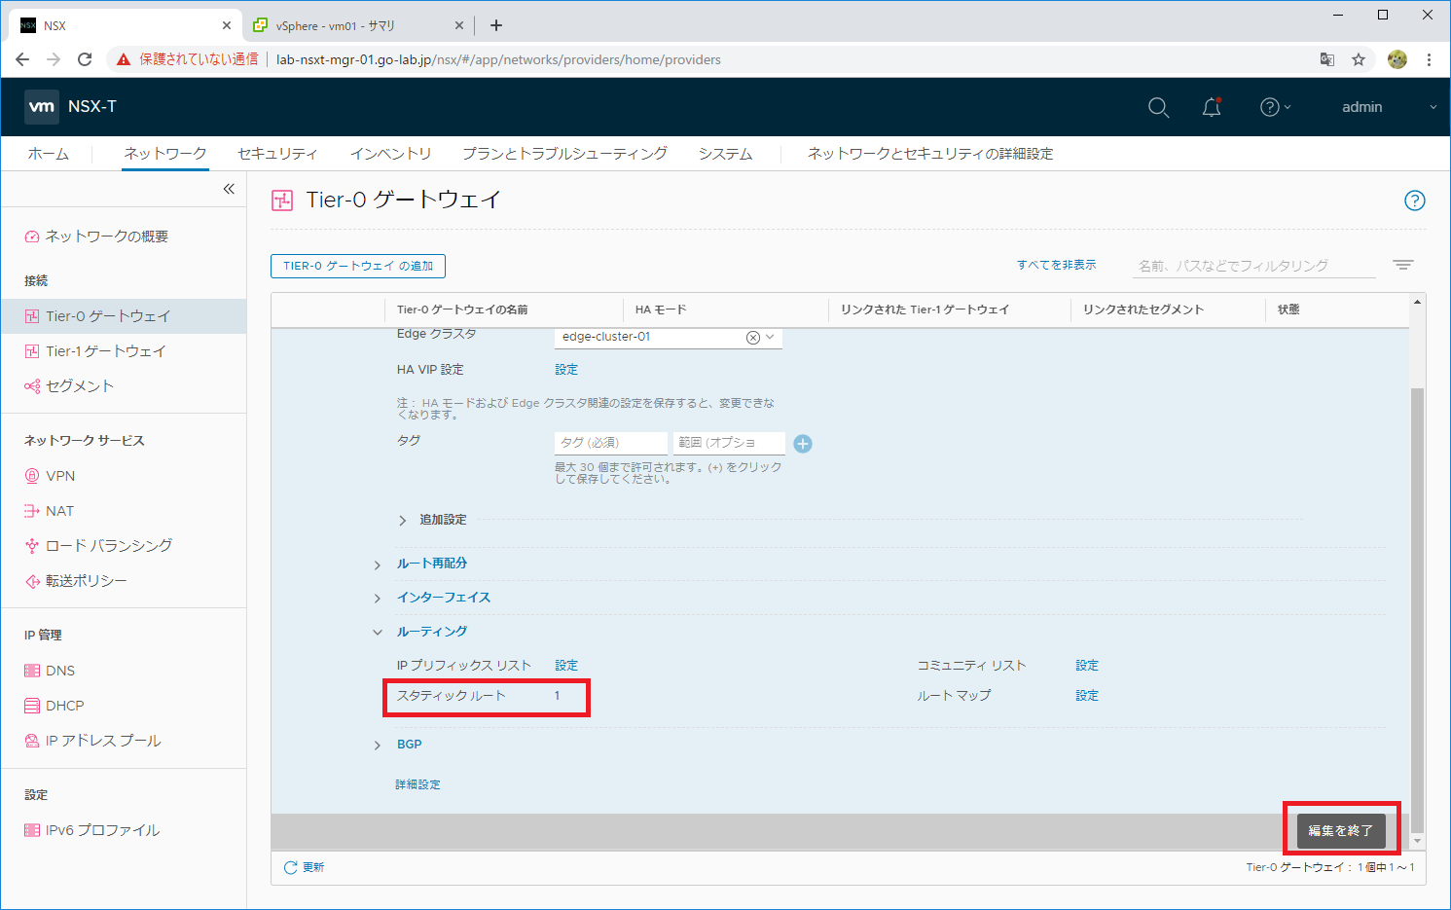1451x910 pixels.
Task: Click スタティック ルート count 1
Action: 558,696
